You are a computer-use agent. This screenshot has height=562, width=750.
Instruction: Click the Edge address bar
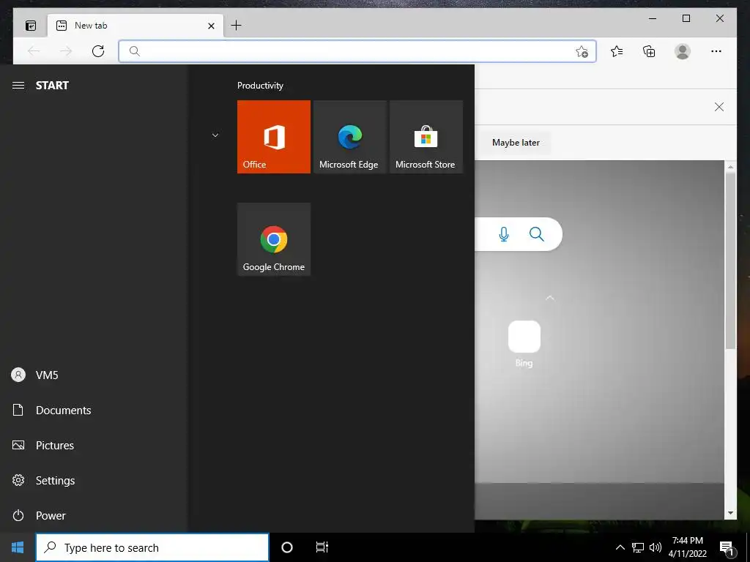357,51
